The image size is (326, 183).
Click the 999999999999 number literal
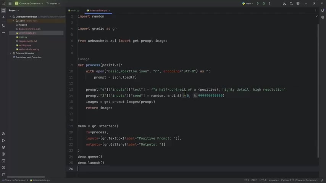pos(210,96)
